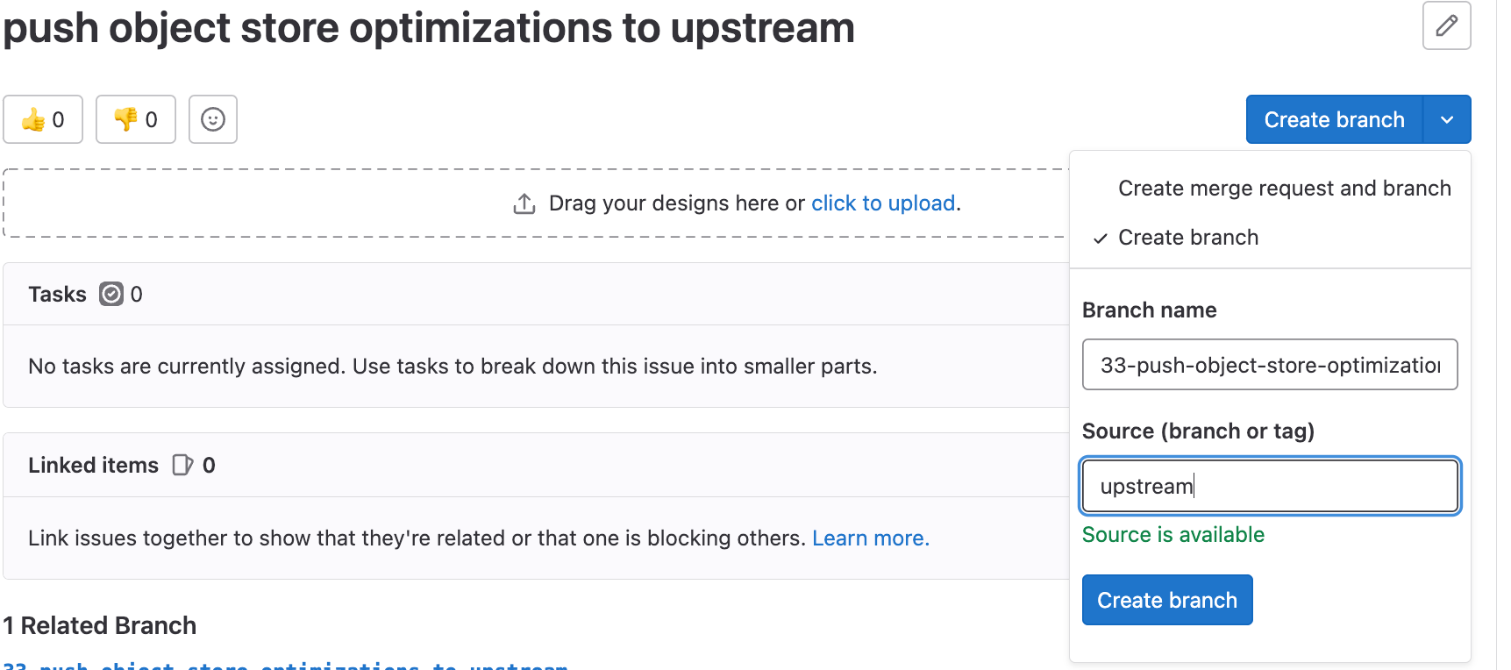Click the Linked items count icon
Screen dimensions: 1511x670
[182, 465]
